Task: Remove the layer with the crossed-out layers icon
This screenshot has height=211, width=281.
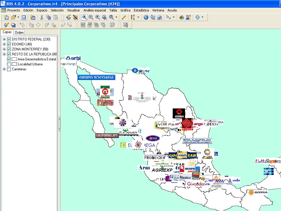Action: pos(75,17)
